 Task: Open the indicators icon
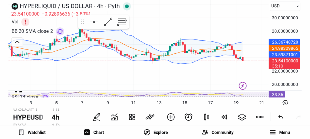click(150, 117)
